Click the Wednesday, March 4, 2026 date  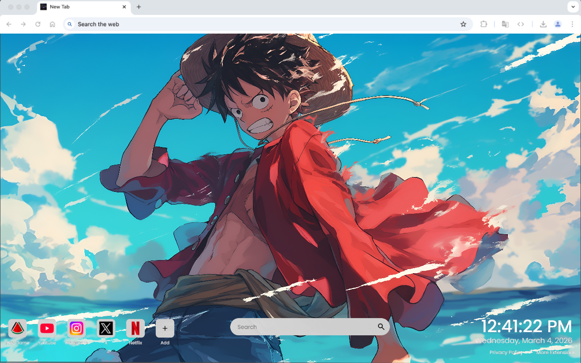pos(524,340)
